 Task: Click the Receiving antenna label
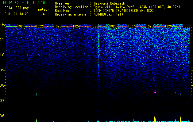[x=71, y=14]
